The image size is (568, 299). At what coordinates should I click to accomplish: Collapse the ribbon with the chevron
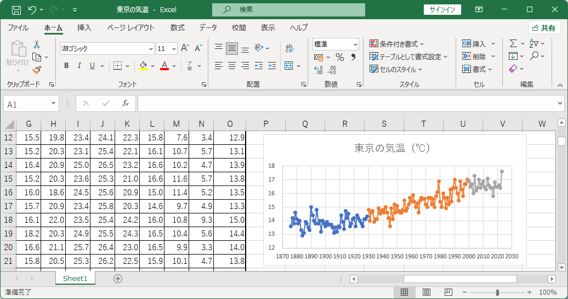[x=560, y=85]
